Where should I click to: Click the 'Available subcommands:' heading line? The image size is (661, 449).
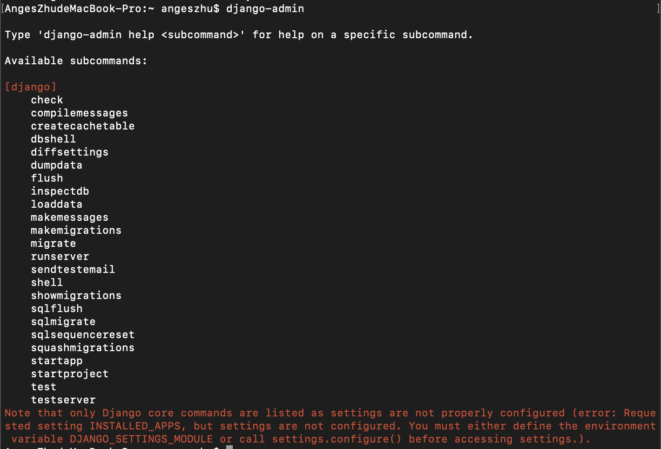(x=76, y=61)
